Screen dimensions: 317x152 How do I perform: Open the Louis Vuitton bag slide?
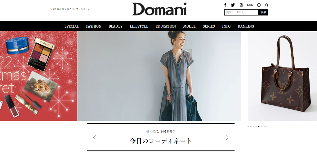[283, 76]
